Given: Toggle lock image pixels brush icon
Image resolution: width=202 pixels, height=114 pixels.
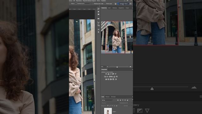Looking at the screenshot, I should (x=110, y=106).
